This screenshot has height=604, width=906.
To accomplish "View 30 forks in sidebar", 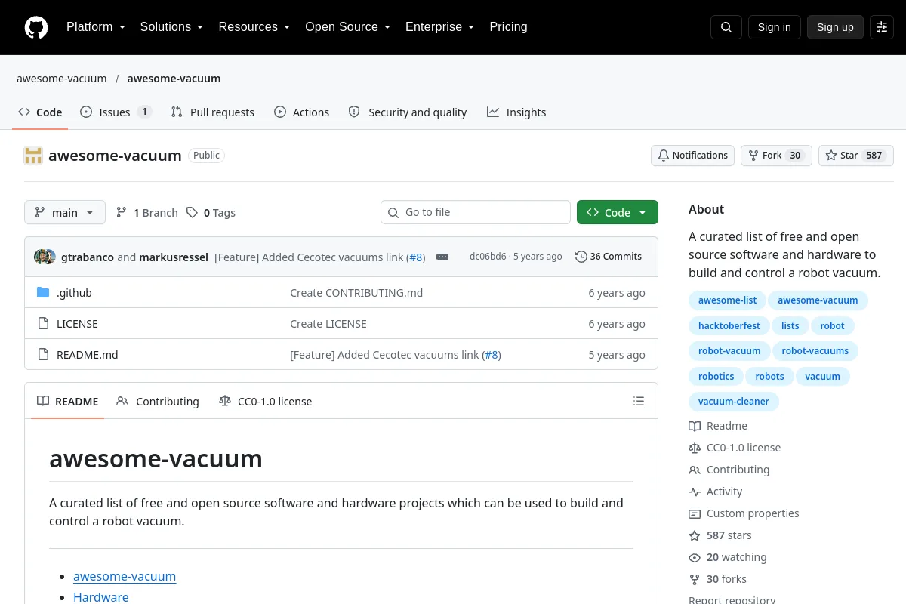I will [717, 579].
